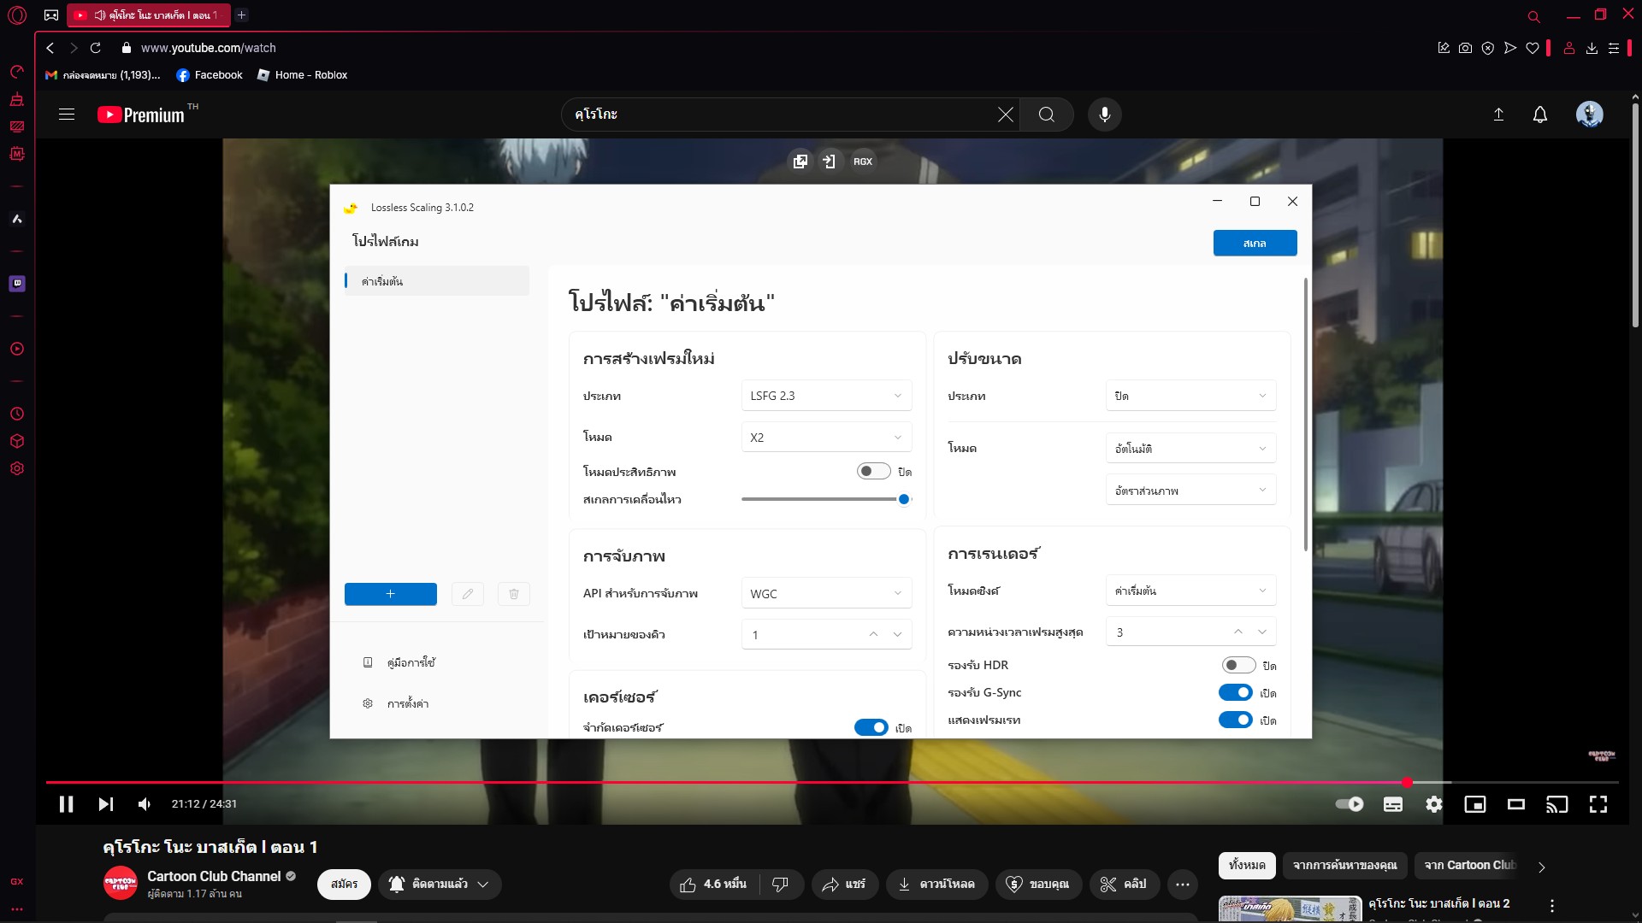Image resolution: width=1642 pixels, height=923 pixels.
Task: Open more video actions ellipsis
Action: click(1183, 885)
